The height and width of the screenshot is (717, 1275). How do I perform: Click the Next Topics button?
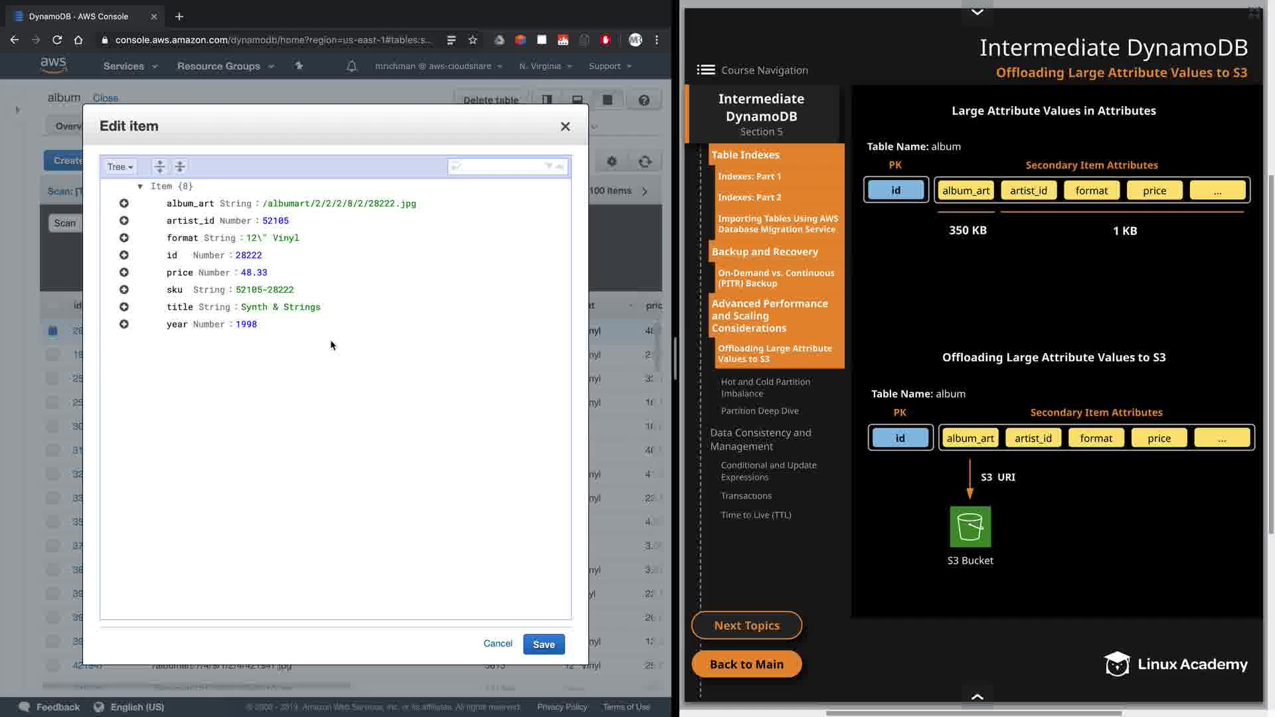746,625
